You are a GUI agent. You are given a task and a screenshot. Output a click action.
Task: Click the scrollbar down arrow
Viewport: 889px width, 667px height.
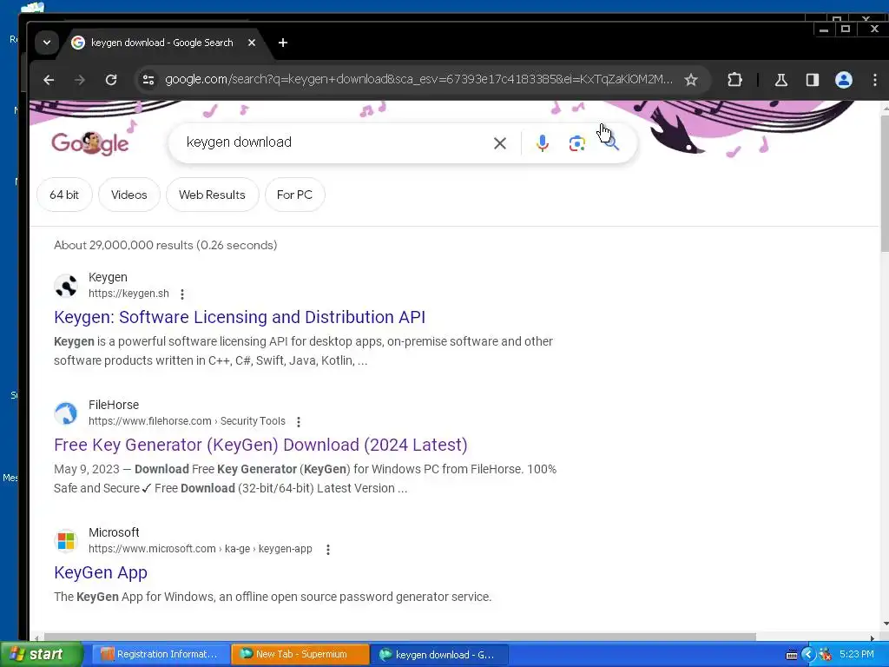click(x=885, y=624)
